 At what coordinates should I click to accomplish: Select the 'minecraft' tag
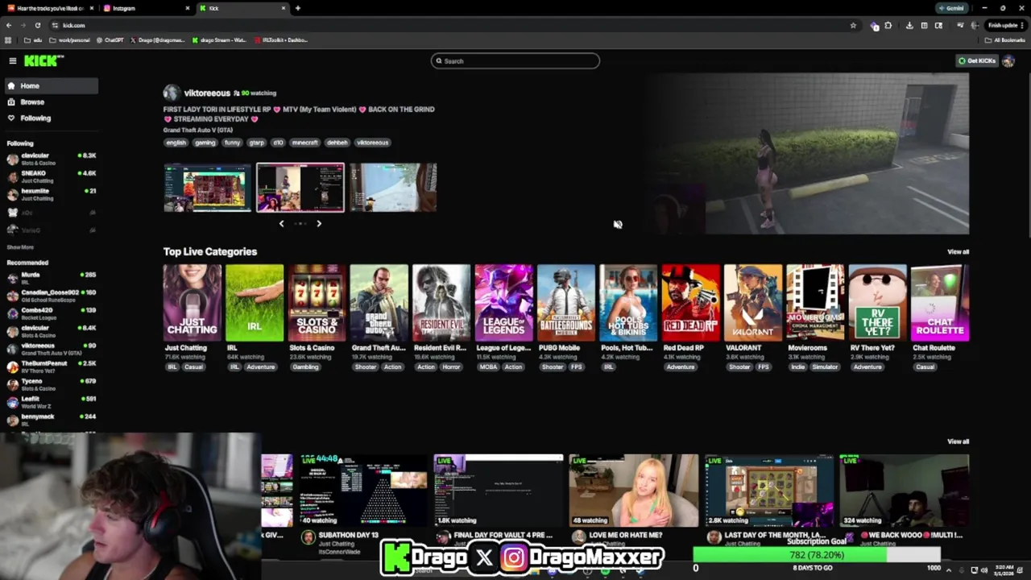click(x=304, y=143)
